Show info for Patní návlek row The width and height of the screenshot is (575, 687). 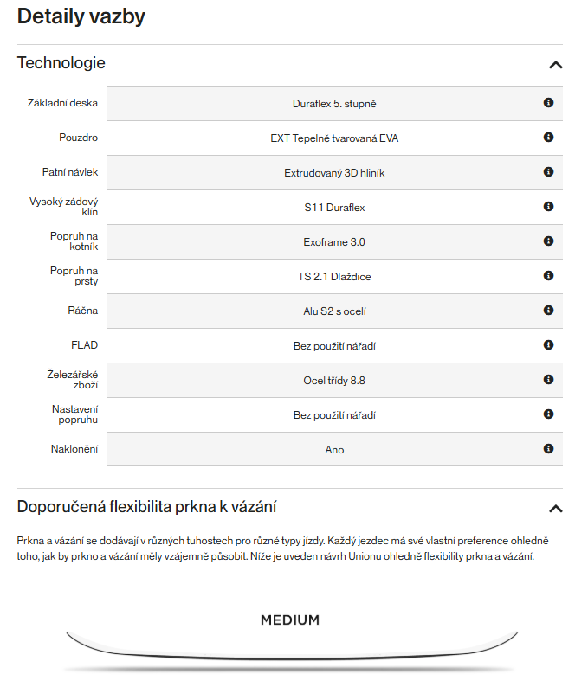[548, 171]
